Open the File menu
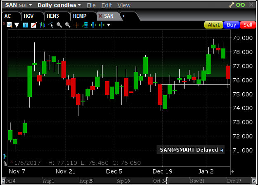Viewport: 258px width, 185px height. (91, 5)
